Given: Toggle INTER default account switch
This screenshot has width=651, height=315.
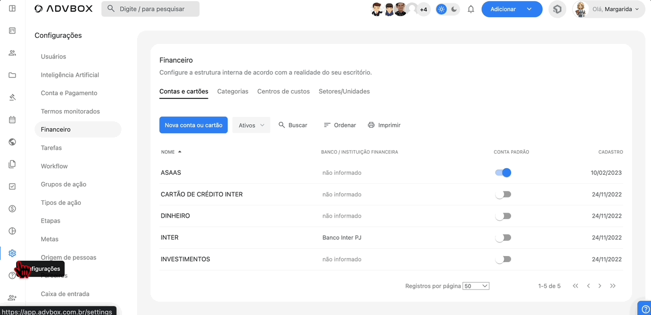Looking at the screenshot, I should pyautogui.click(x=503, y=238).
